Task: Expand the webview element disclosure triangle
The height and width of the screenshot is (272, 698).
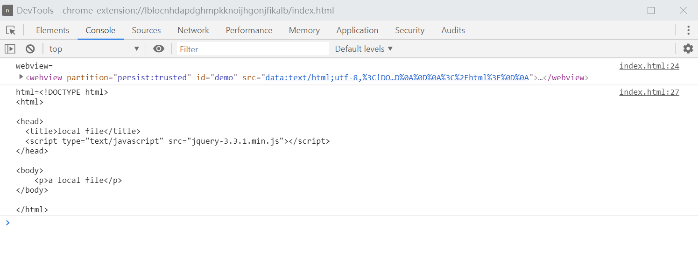Action: (21, 77)
